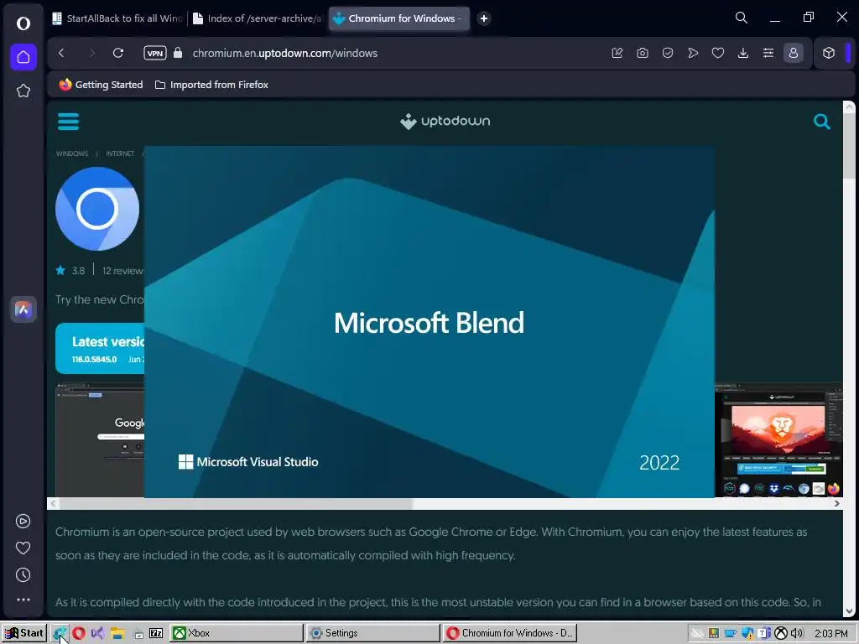Launch Visual Studio from quick launch
The height and width of the screenshot is (644, 859).
98,634
